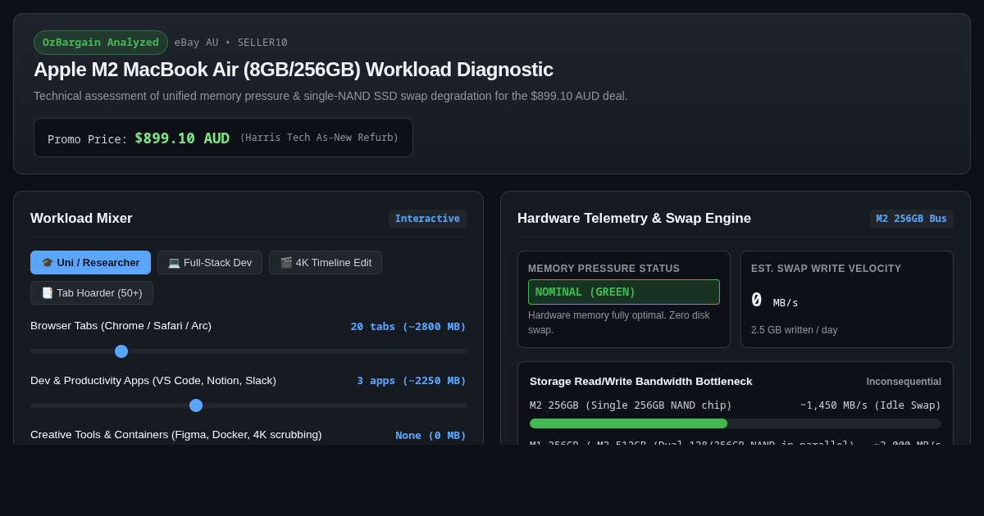Click the NOMINAL (GREEN) status box
Viewport: 984px width, 516px height.
pyautogui.click(x=624, y=292)
